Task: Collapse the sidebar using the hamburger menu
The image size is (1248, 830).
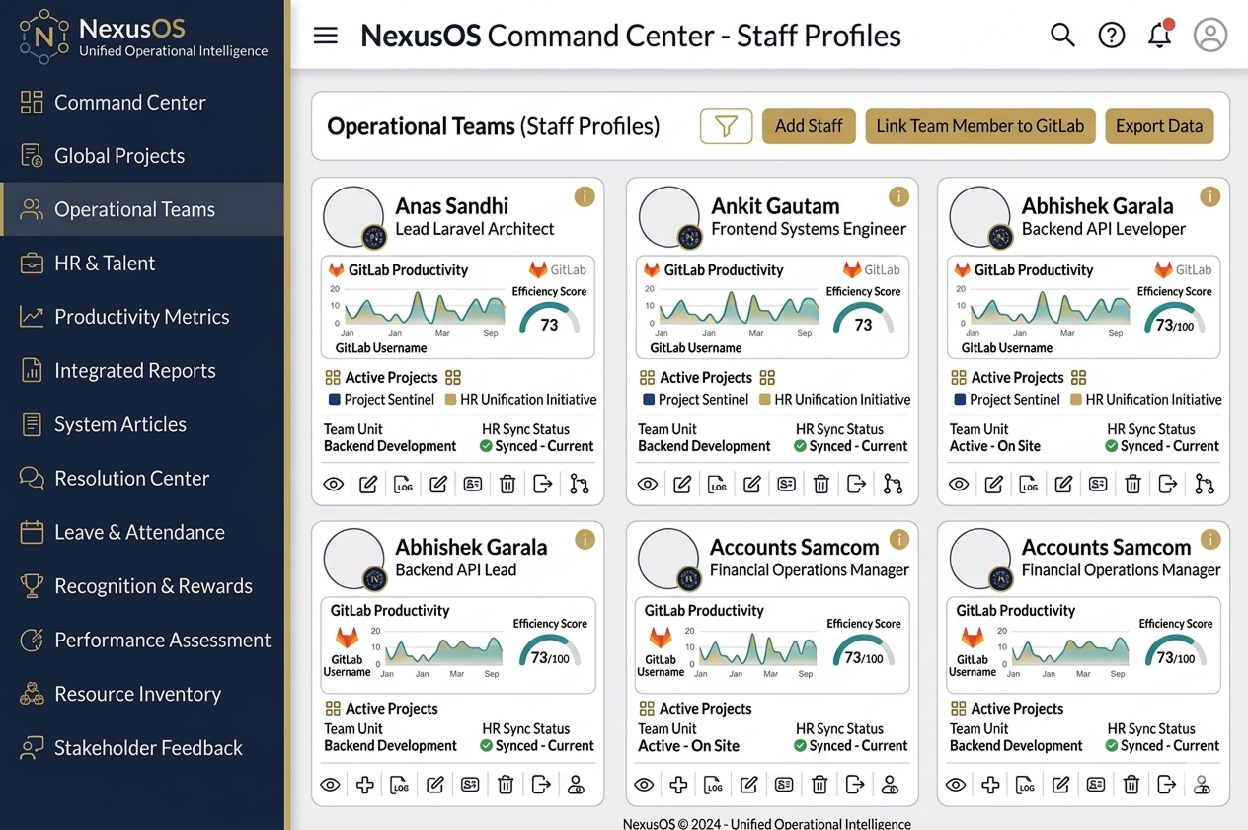Action: [x=326, y=36]
